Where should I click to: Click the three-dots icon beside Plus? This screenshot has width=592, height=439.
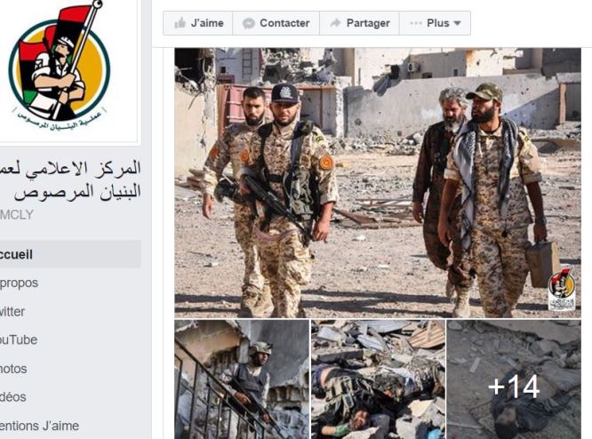pos(416,23)
